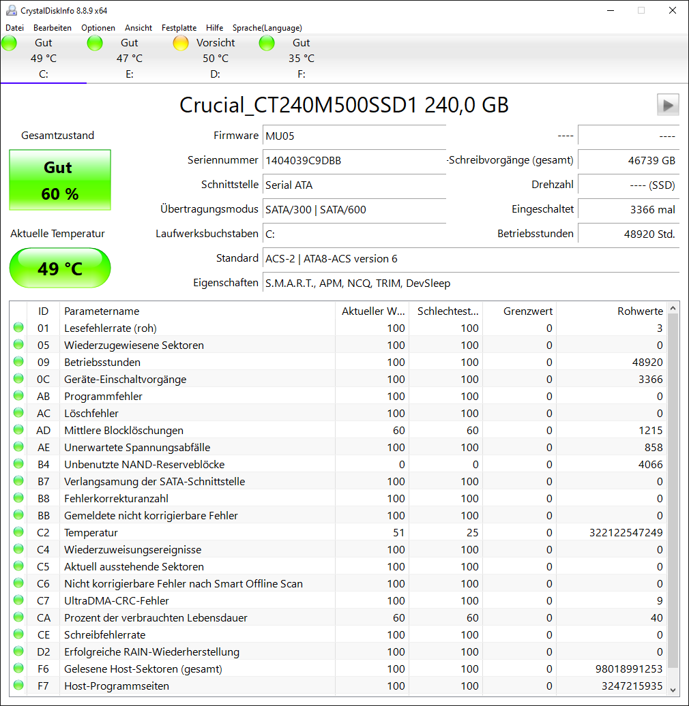
Task: Click the Laufwerksbuchstaben field C:
Action: [x=354, y=234]
